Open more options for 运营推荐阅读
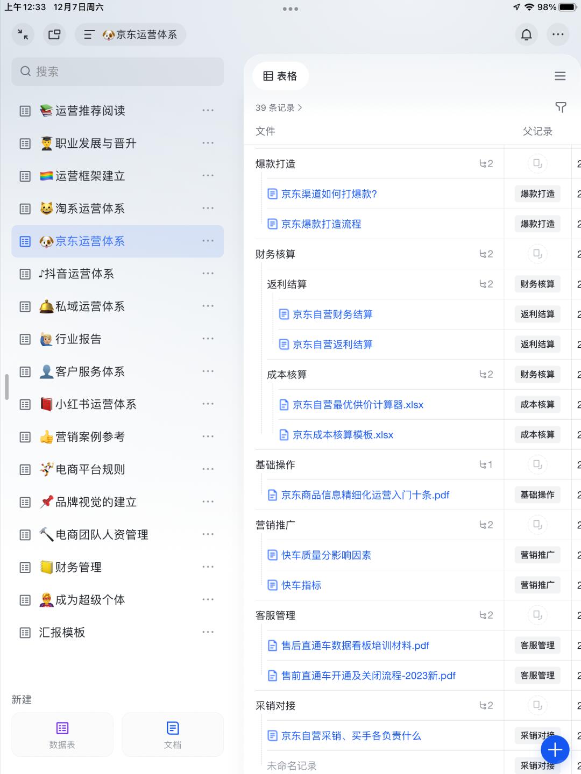 click(x=208, y=110)
